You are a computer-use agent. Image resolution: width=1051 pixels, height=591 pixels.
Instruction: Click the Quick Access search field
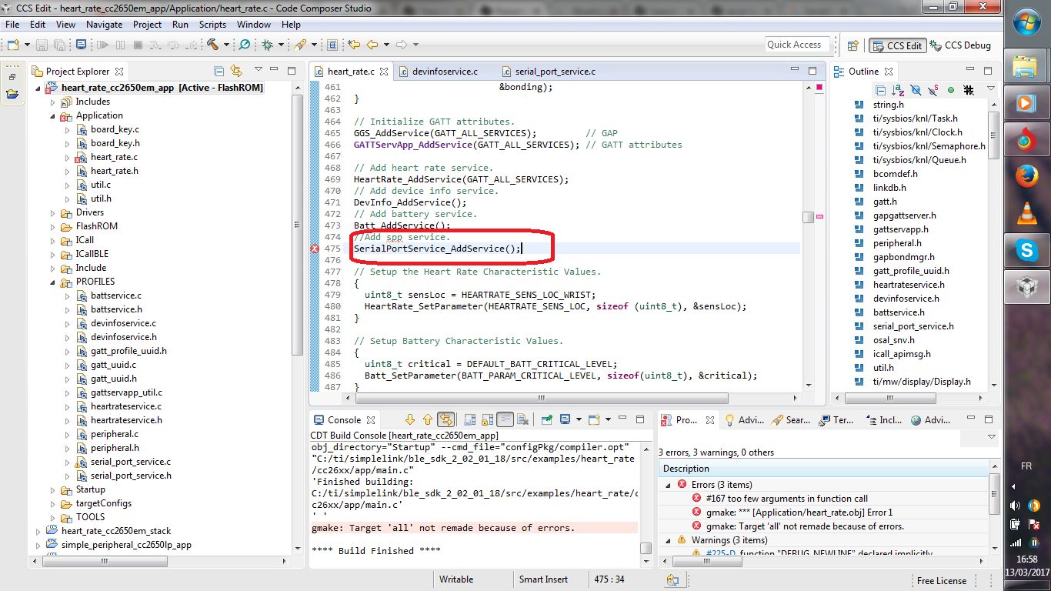point(797,45)
